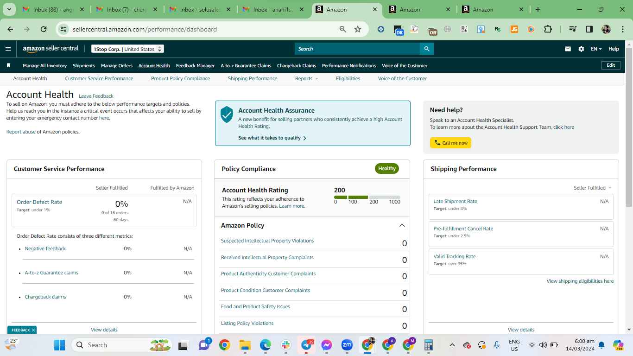Open A-to-z Guarantee Claims in navigation bar
The width and height of the screenshot is (633, 356).
(246, 65)
